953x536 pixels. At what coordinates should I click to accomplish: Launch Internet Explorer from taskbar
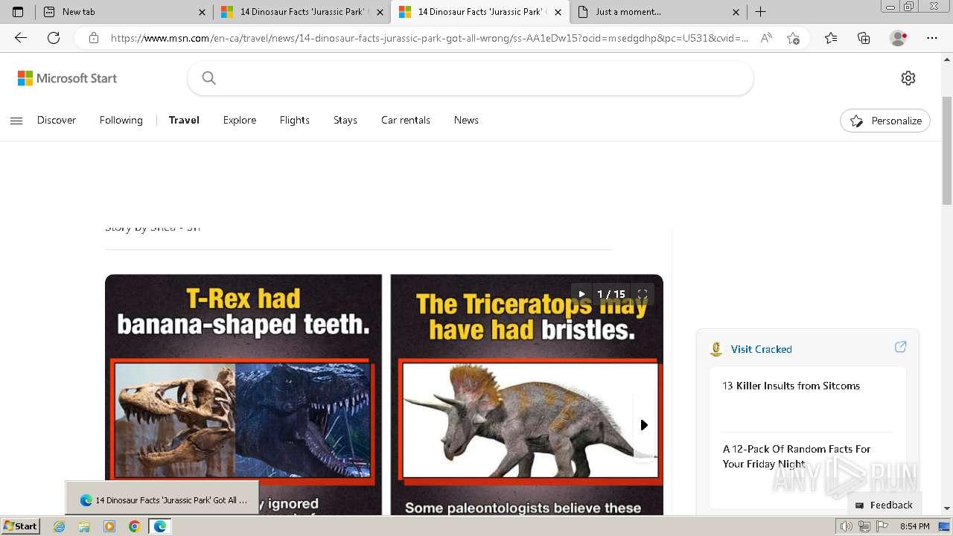[x=60, y=526]
